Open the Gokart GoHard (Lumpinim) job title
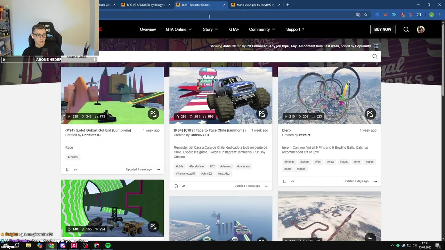445x250 pixels. (x=98, y=131)
